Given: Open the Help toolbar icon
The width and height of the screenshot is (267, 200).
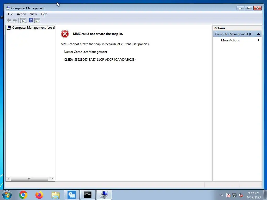Looking at the screenshot, I should point(31,20).
